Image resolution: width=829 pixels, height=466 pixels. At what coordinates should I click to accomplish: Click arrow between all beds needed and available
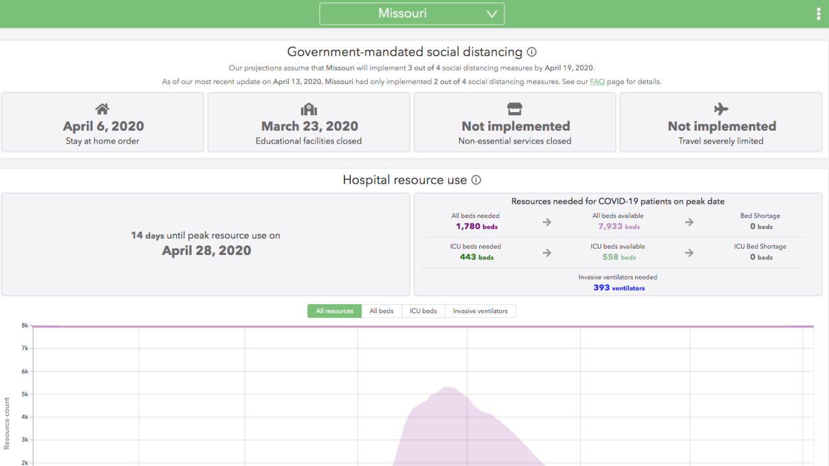[547, 222]
